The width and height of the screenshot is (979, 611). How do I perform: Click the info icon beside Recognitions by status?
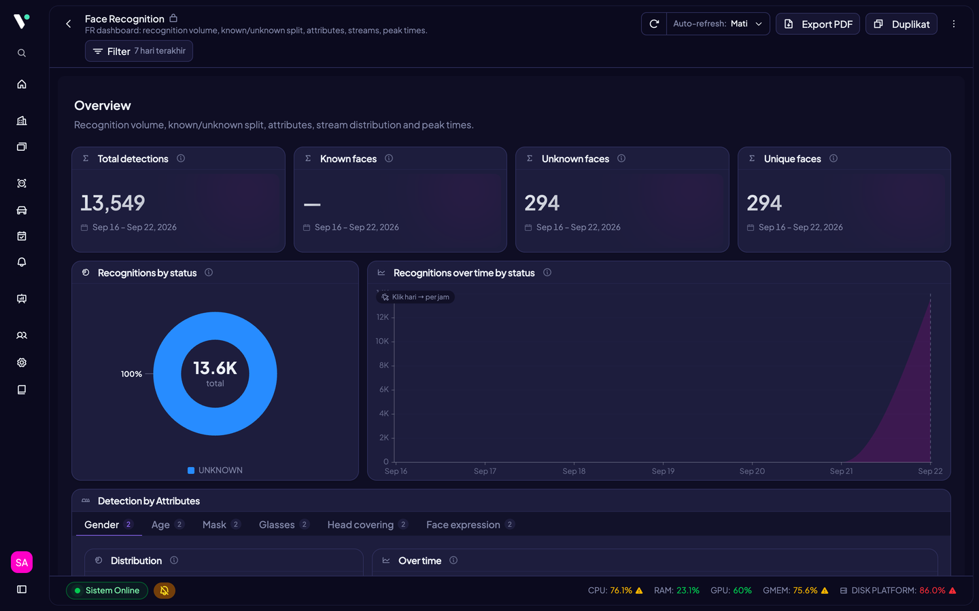pos(209,272)
